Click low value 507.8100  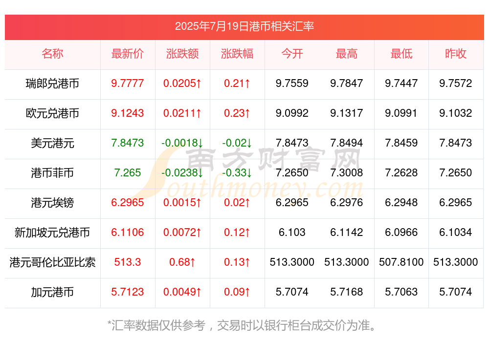click(401, 262)
